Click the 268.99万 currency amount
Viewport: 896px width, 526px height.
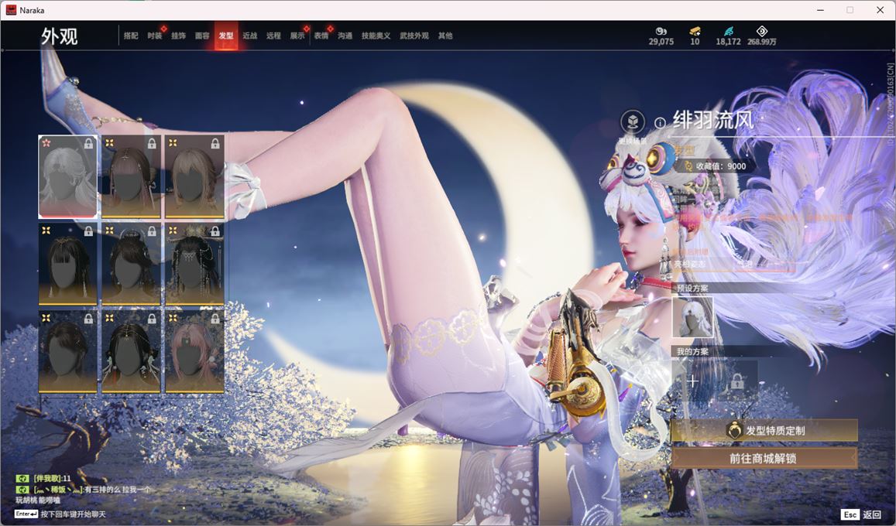762,42
